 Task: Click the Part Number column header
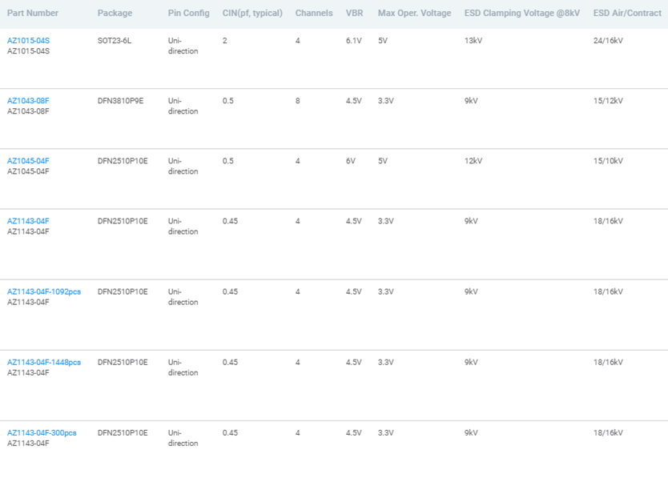click(x=33, y=13)
